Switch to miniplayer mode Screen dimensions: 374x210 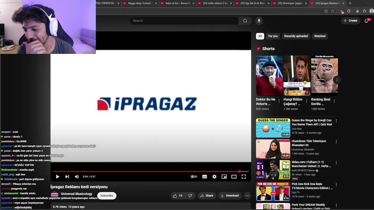(224, 176)
